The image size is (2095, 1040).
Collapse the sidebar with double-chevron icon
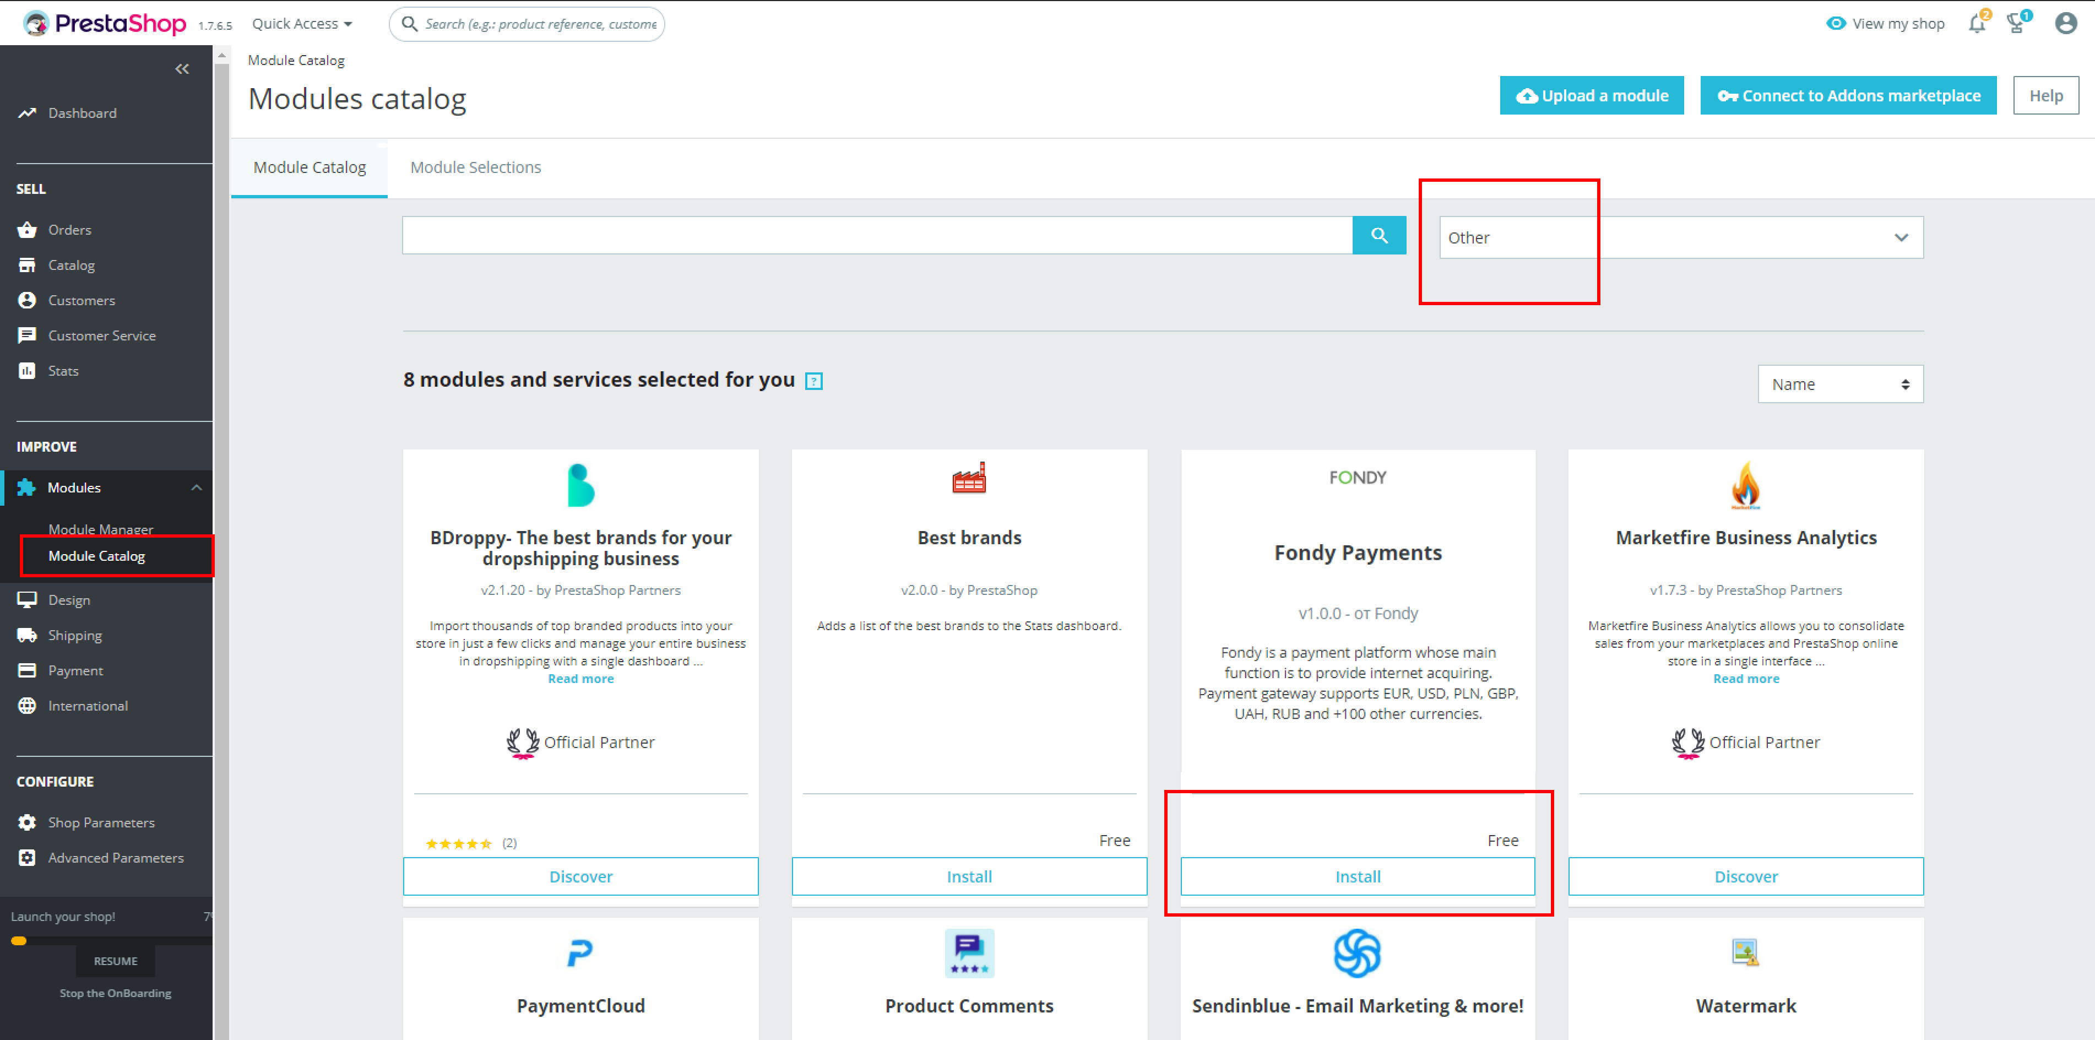pos(182,69)
